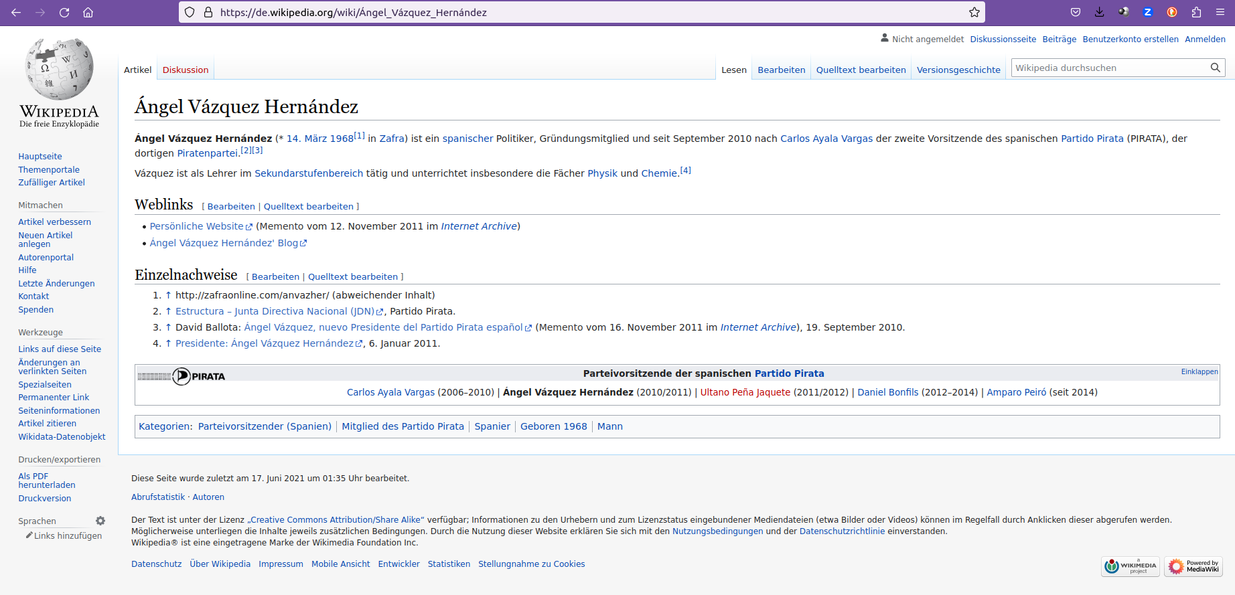Screen dimensions: 1235x595
Task: Jump to footnote reference [4]
Action: (x=685, y=171)
